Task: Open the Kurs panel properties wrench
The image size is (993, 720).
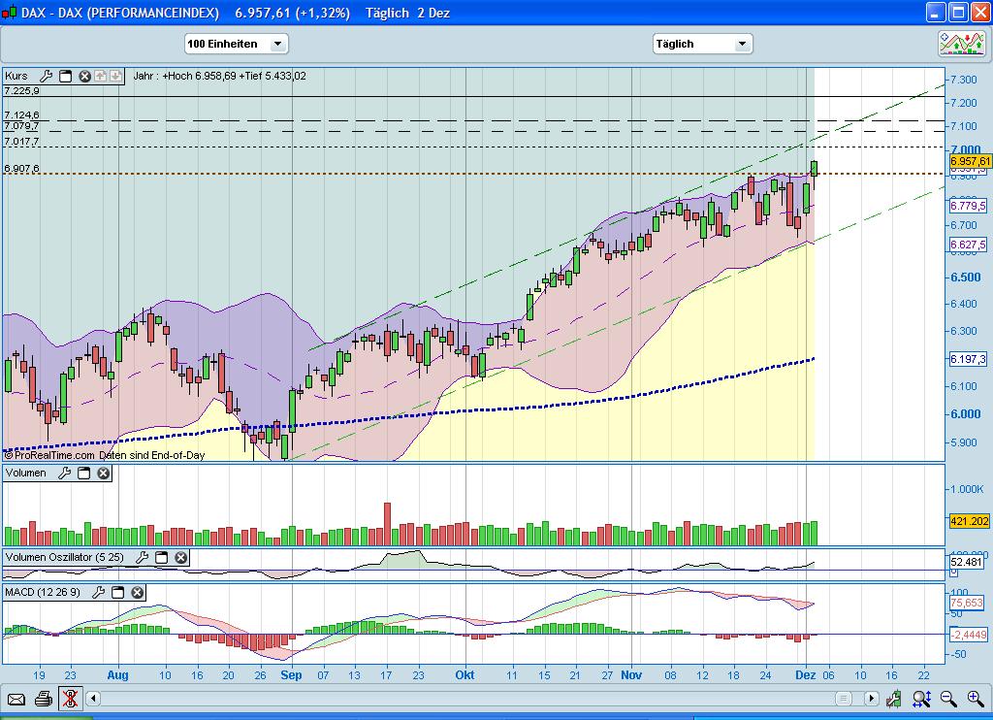Action: click(46, 76)
